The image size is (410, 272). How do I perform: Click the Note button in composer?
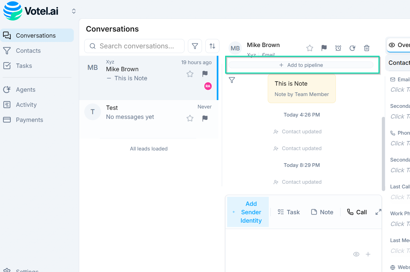(x=322, y=212)
